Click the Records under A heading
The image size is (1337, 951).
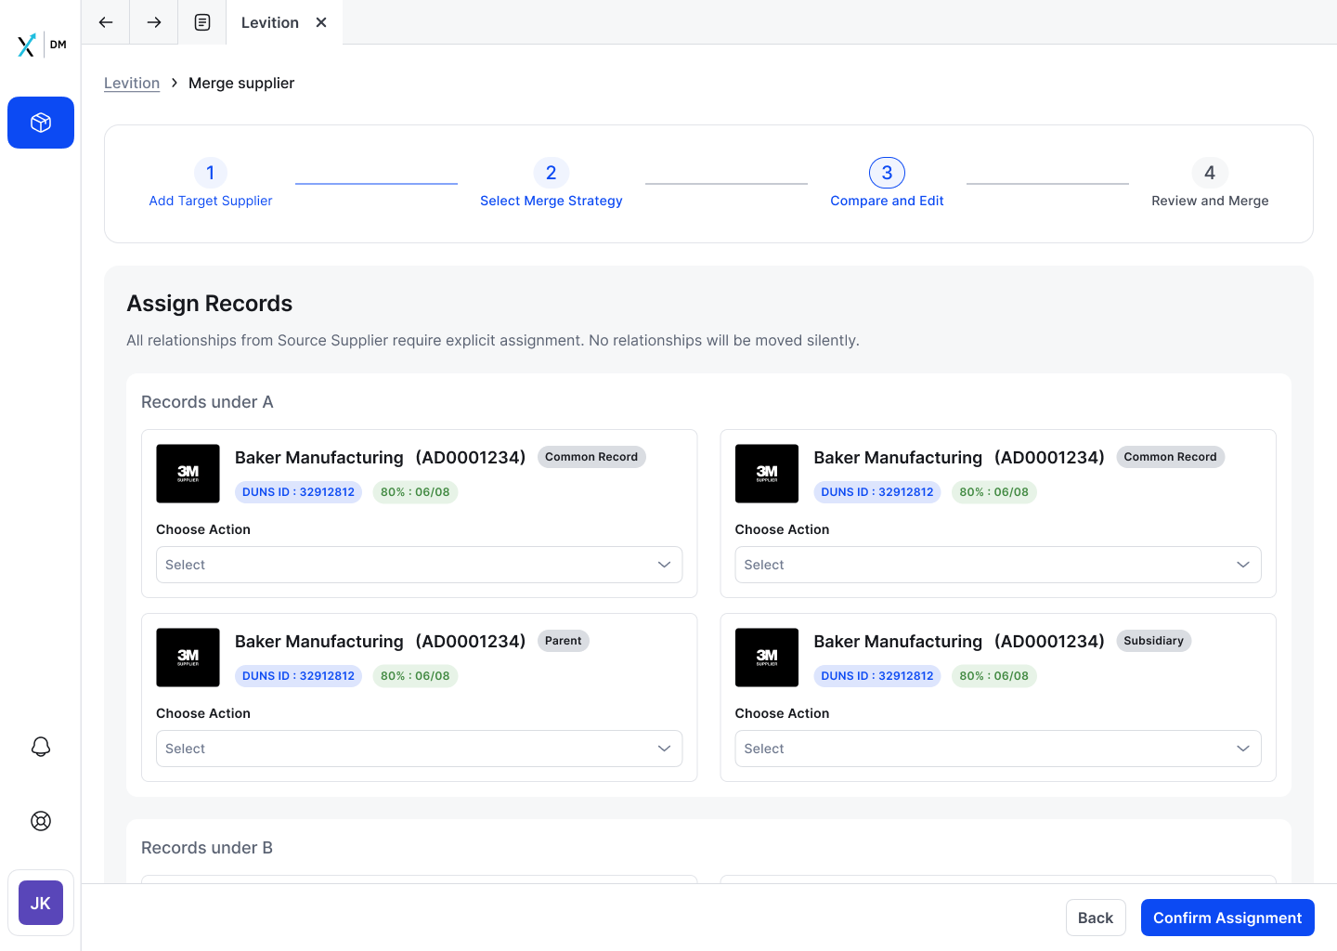coord(207,402)
